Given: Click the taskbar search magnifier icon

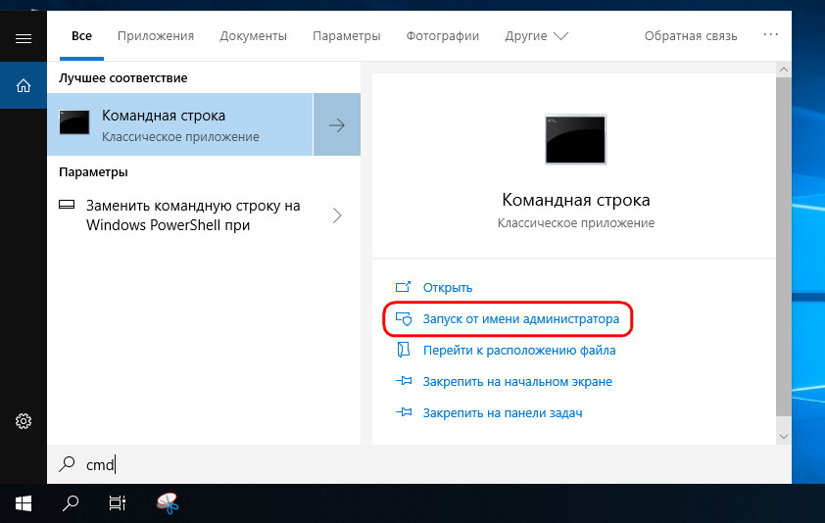Looking at the screenshot, I should pos(71,503).
